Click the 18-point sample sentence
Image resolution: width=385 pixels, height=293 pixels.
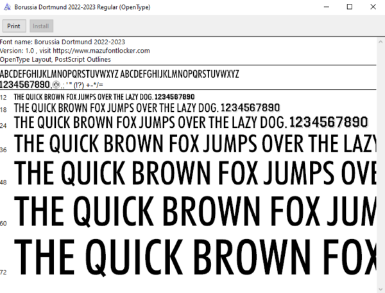pos(147,108)
